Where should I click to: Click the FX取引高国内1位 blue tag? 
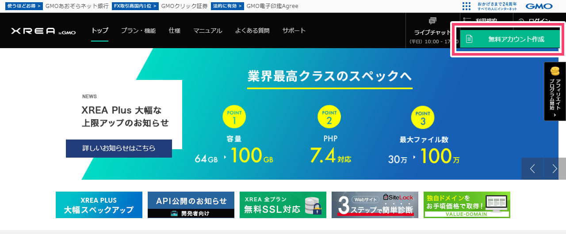135,6
